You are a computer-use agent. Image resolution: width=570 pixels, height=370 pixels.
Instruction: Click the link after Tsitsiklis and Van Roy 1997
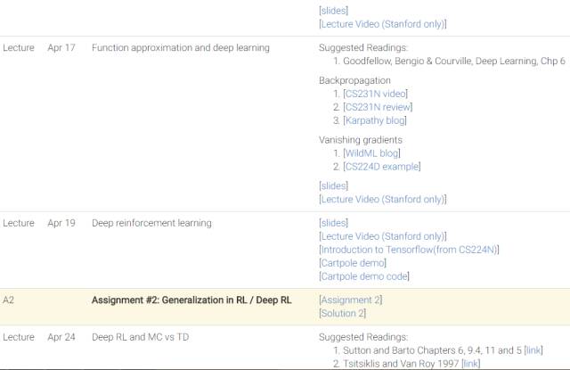[470, 364]
